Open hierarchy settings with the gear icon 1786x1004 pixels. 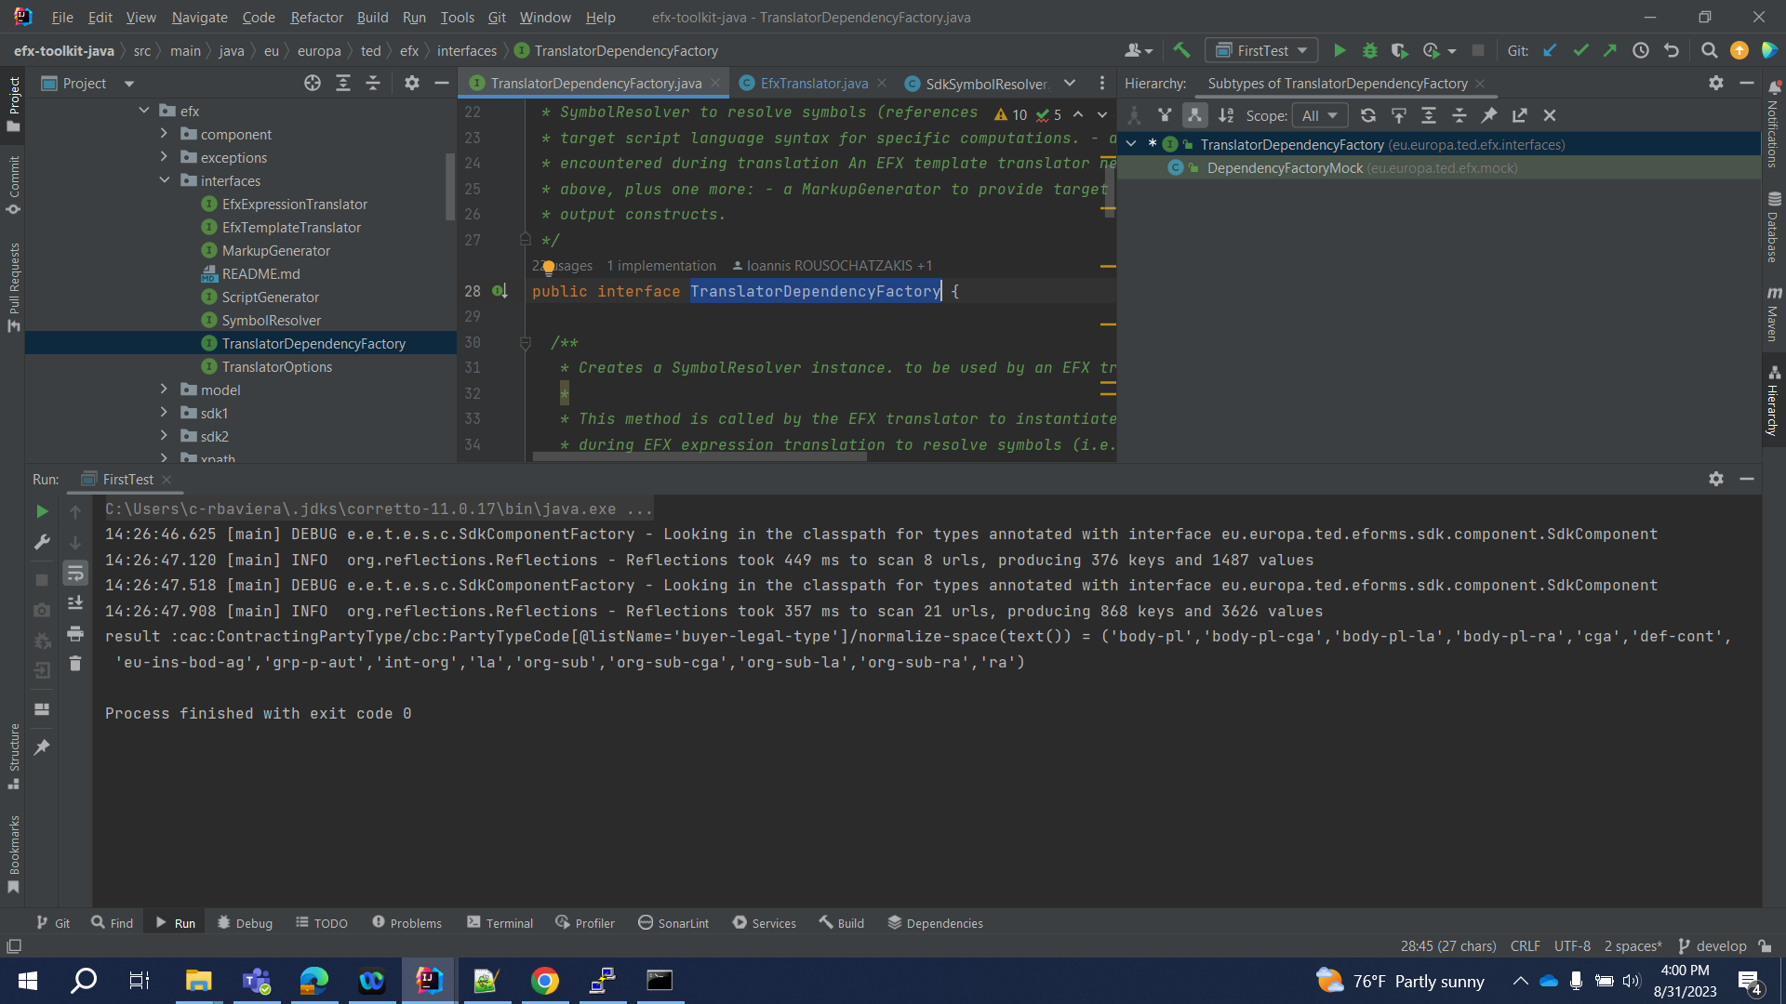(x=1716, y=83)
